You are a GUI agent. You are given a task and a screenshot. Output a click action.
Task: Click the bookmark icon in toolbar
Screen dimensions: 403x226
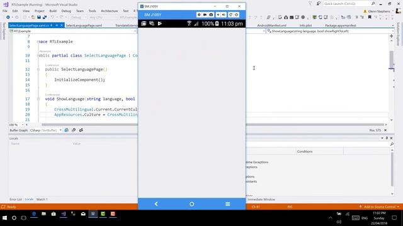coord(370,17)
